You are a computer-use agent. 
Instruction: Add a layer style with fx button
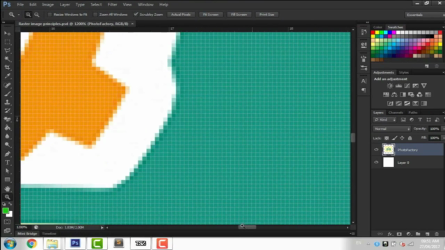tap(389, 234)
